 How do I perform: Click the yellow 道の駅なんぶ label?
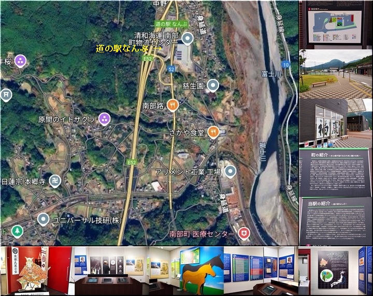click(122, 49)
